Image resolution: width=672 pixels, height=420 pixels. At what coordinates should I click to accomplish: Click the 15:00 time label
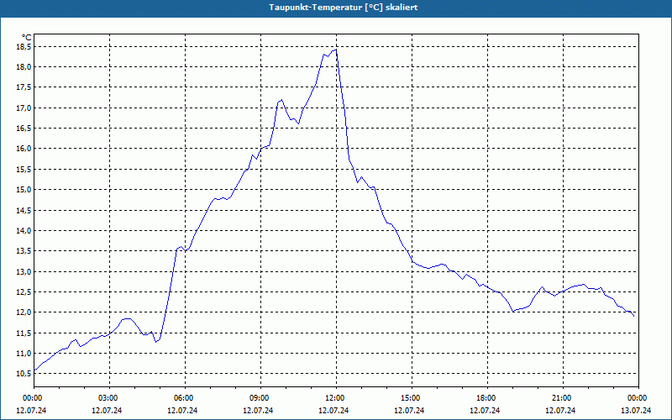(412, 398)
